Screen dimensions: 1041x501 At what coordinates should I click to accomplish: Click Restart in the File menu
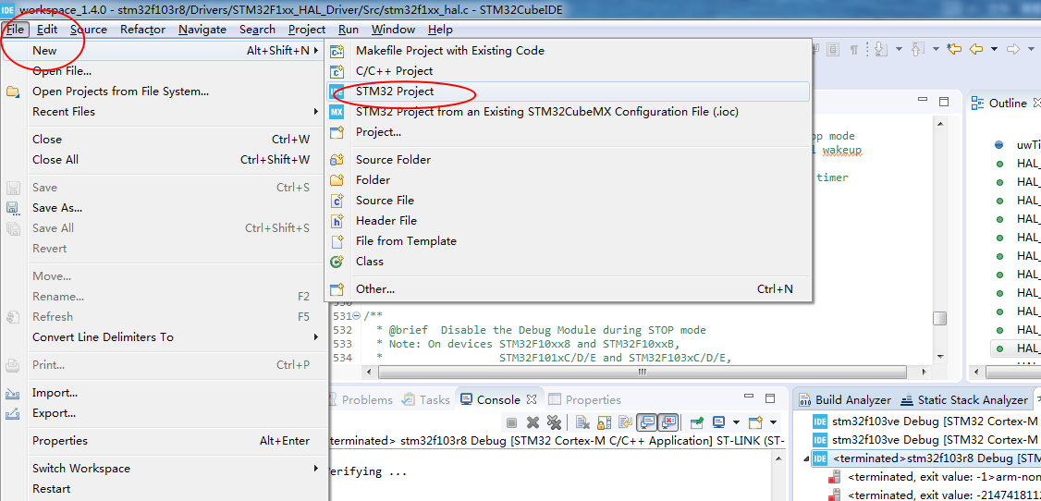pyautogui.click(x=51, y=488)
